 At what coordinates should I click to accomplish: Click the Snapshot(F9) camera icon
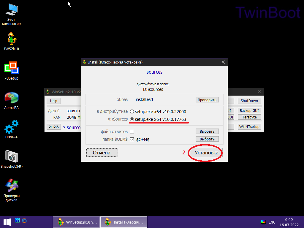pos(12,159)
